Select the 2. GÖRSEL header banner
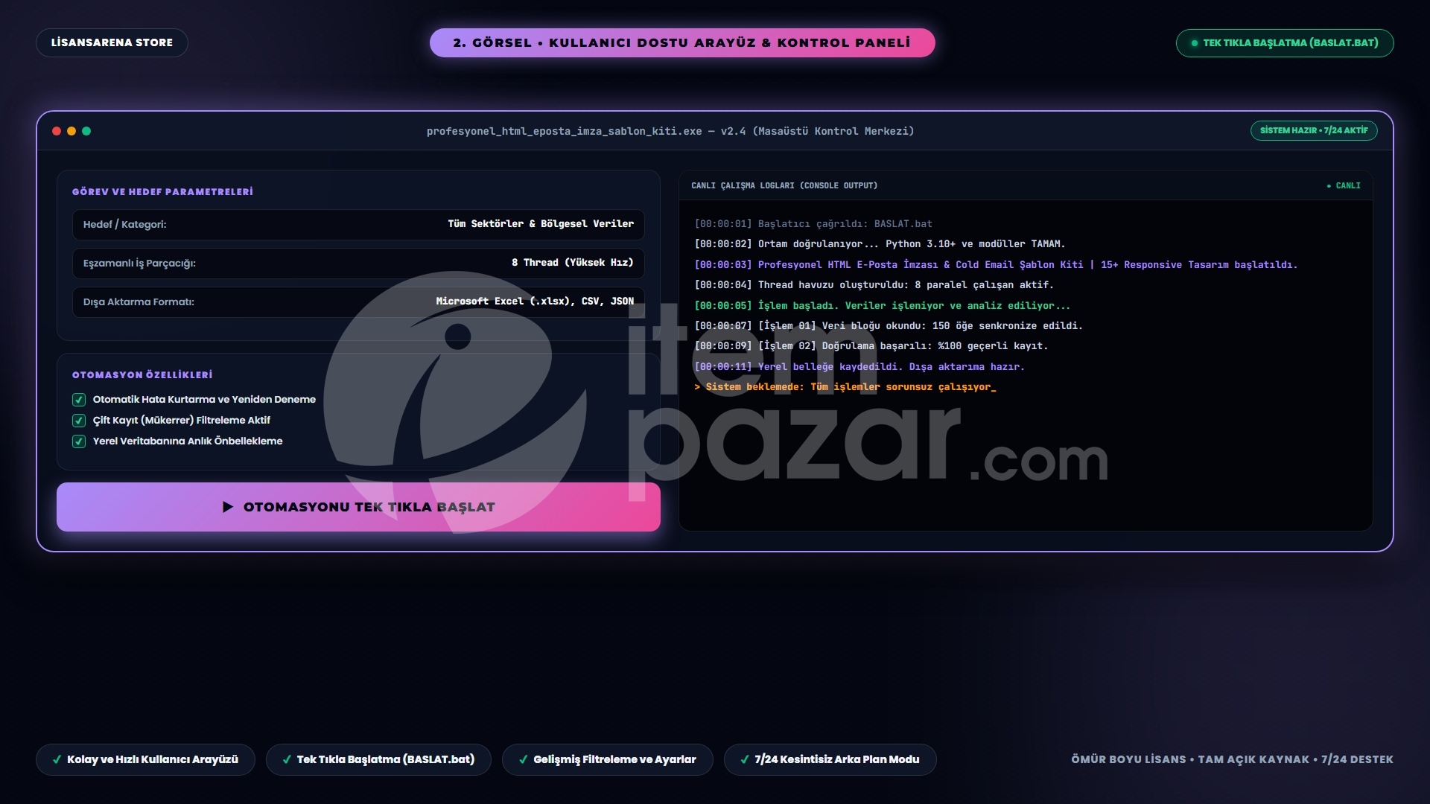This screenshot has width=1430, height=804. [682, 42]
